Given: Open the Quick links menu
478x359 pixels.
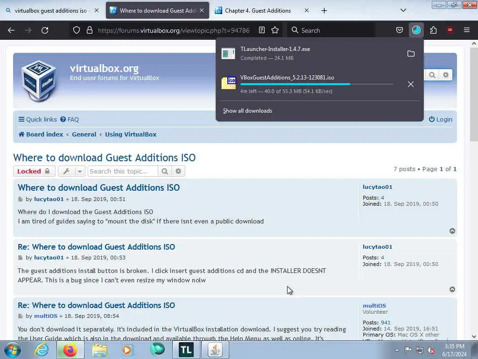Looking at the screenshot, I should 38,119.
